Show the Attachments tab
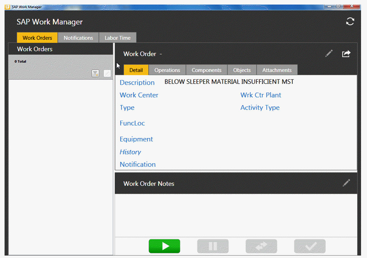This screenshot has width=367, height=258. (277, 70)
